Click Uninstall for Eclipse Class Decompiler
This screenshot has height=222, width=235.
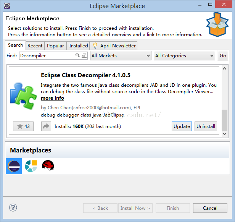click(206, 126)
